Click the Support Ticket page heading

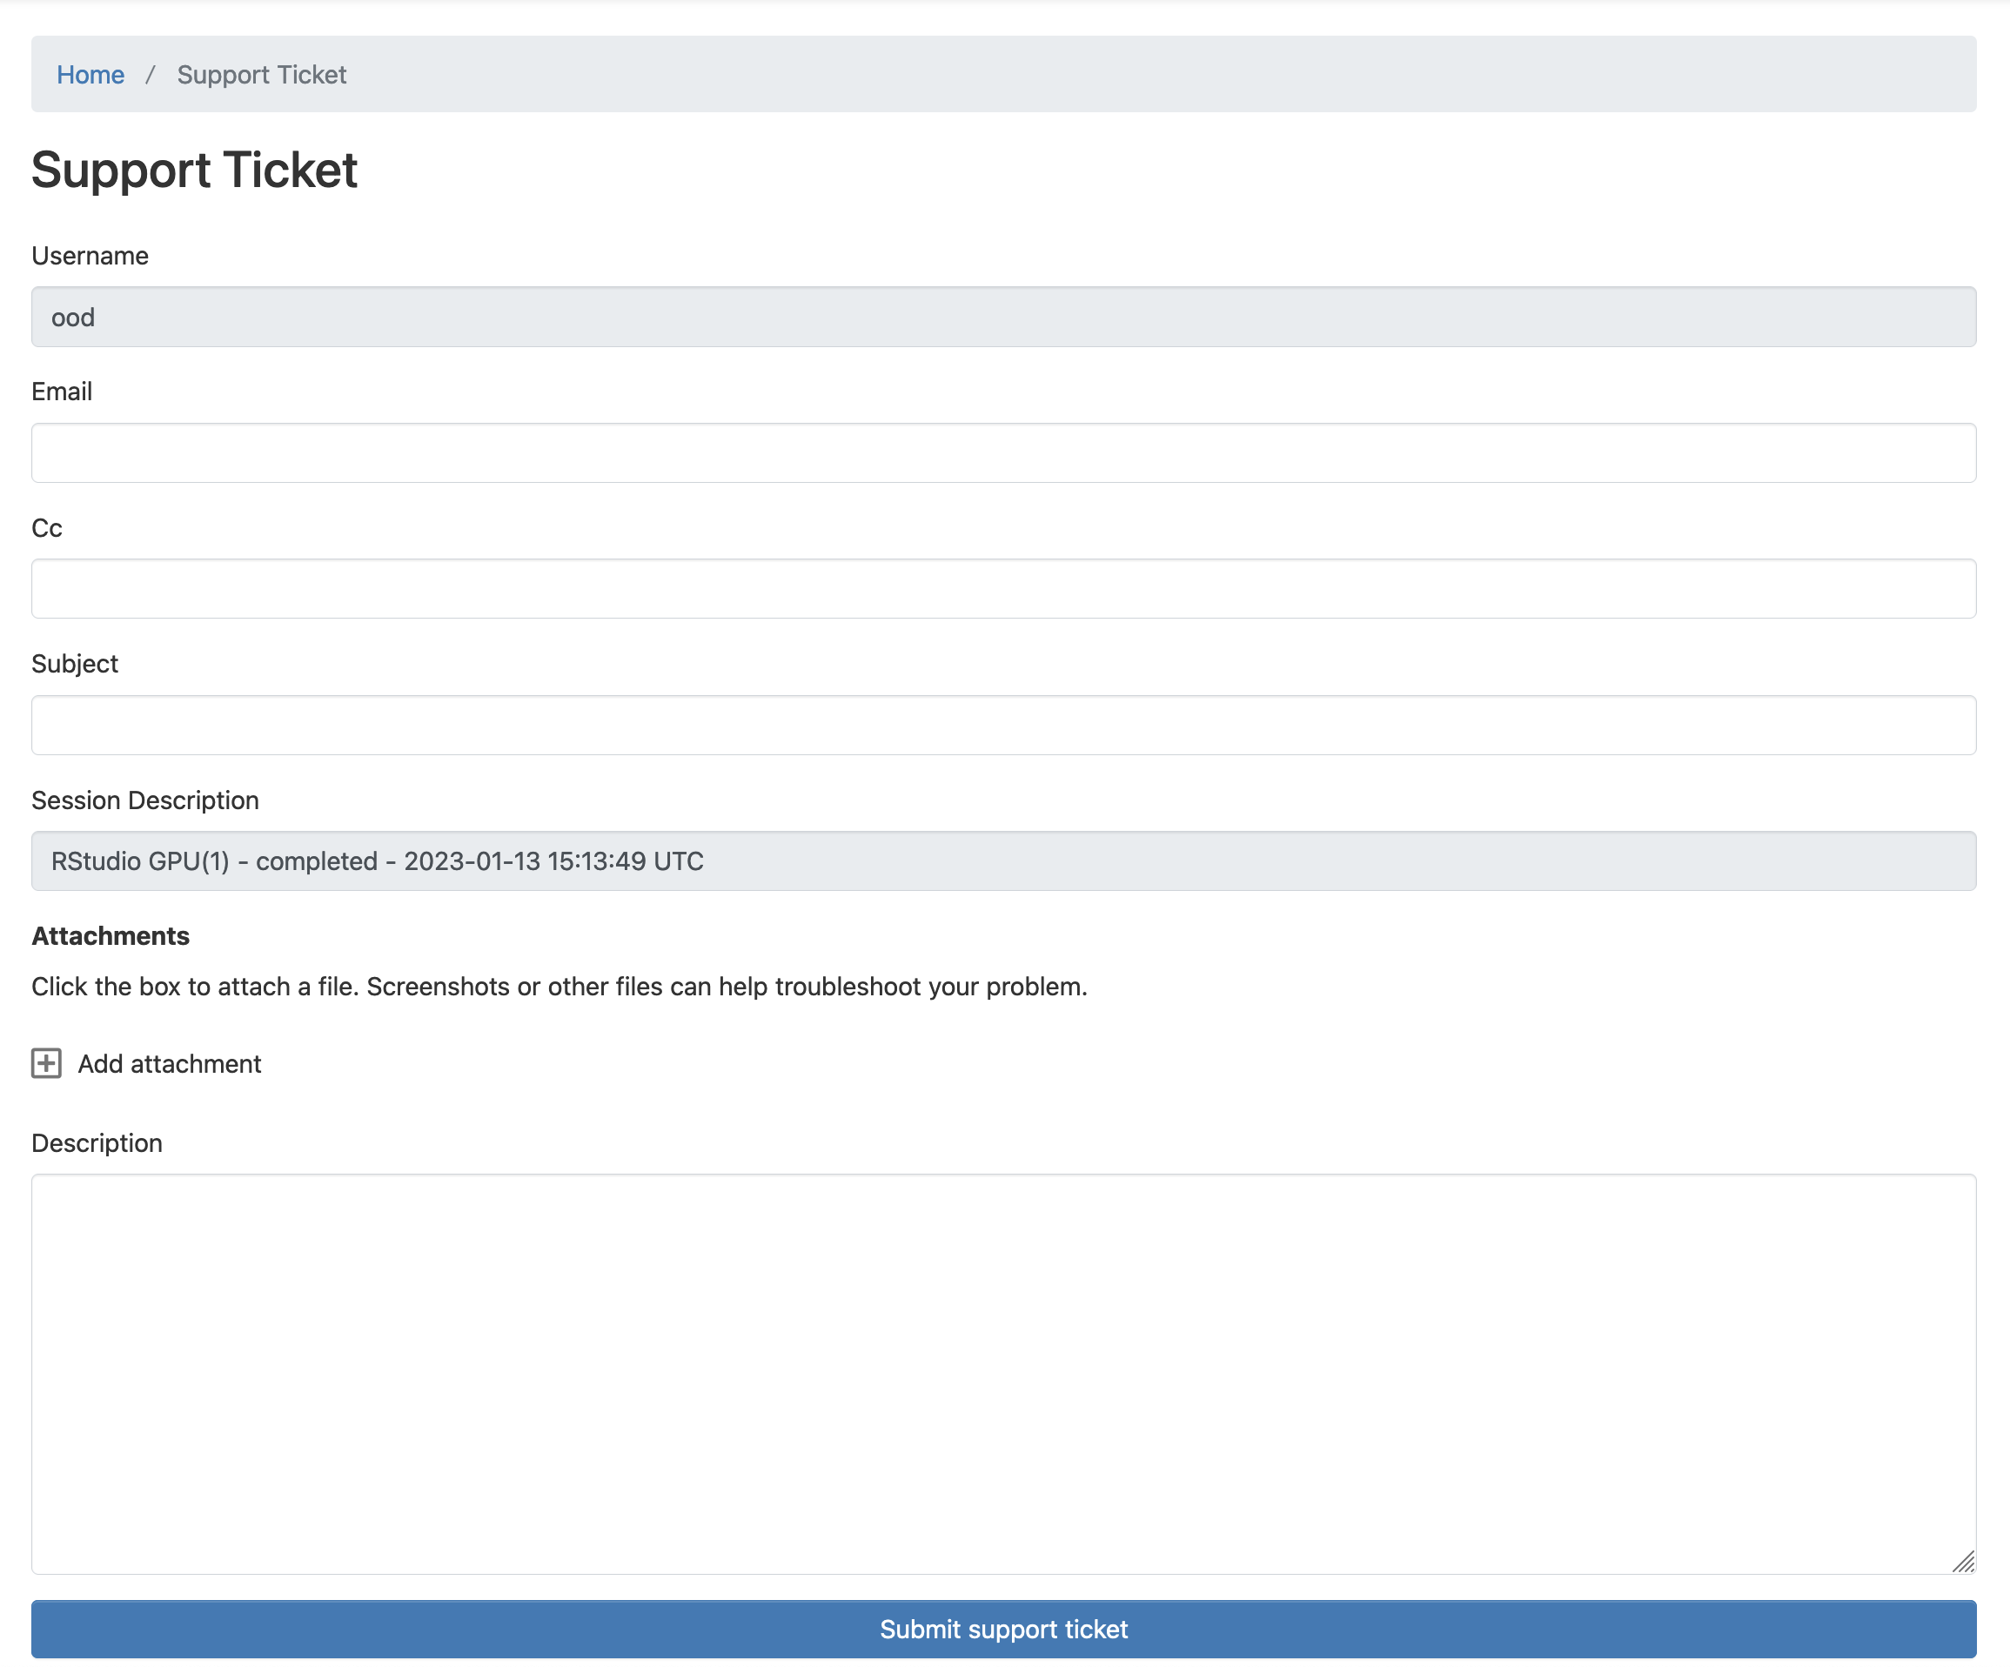(194, 171)
